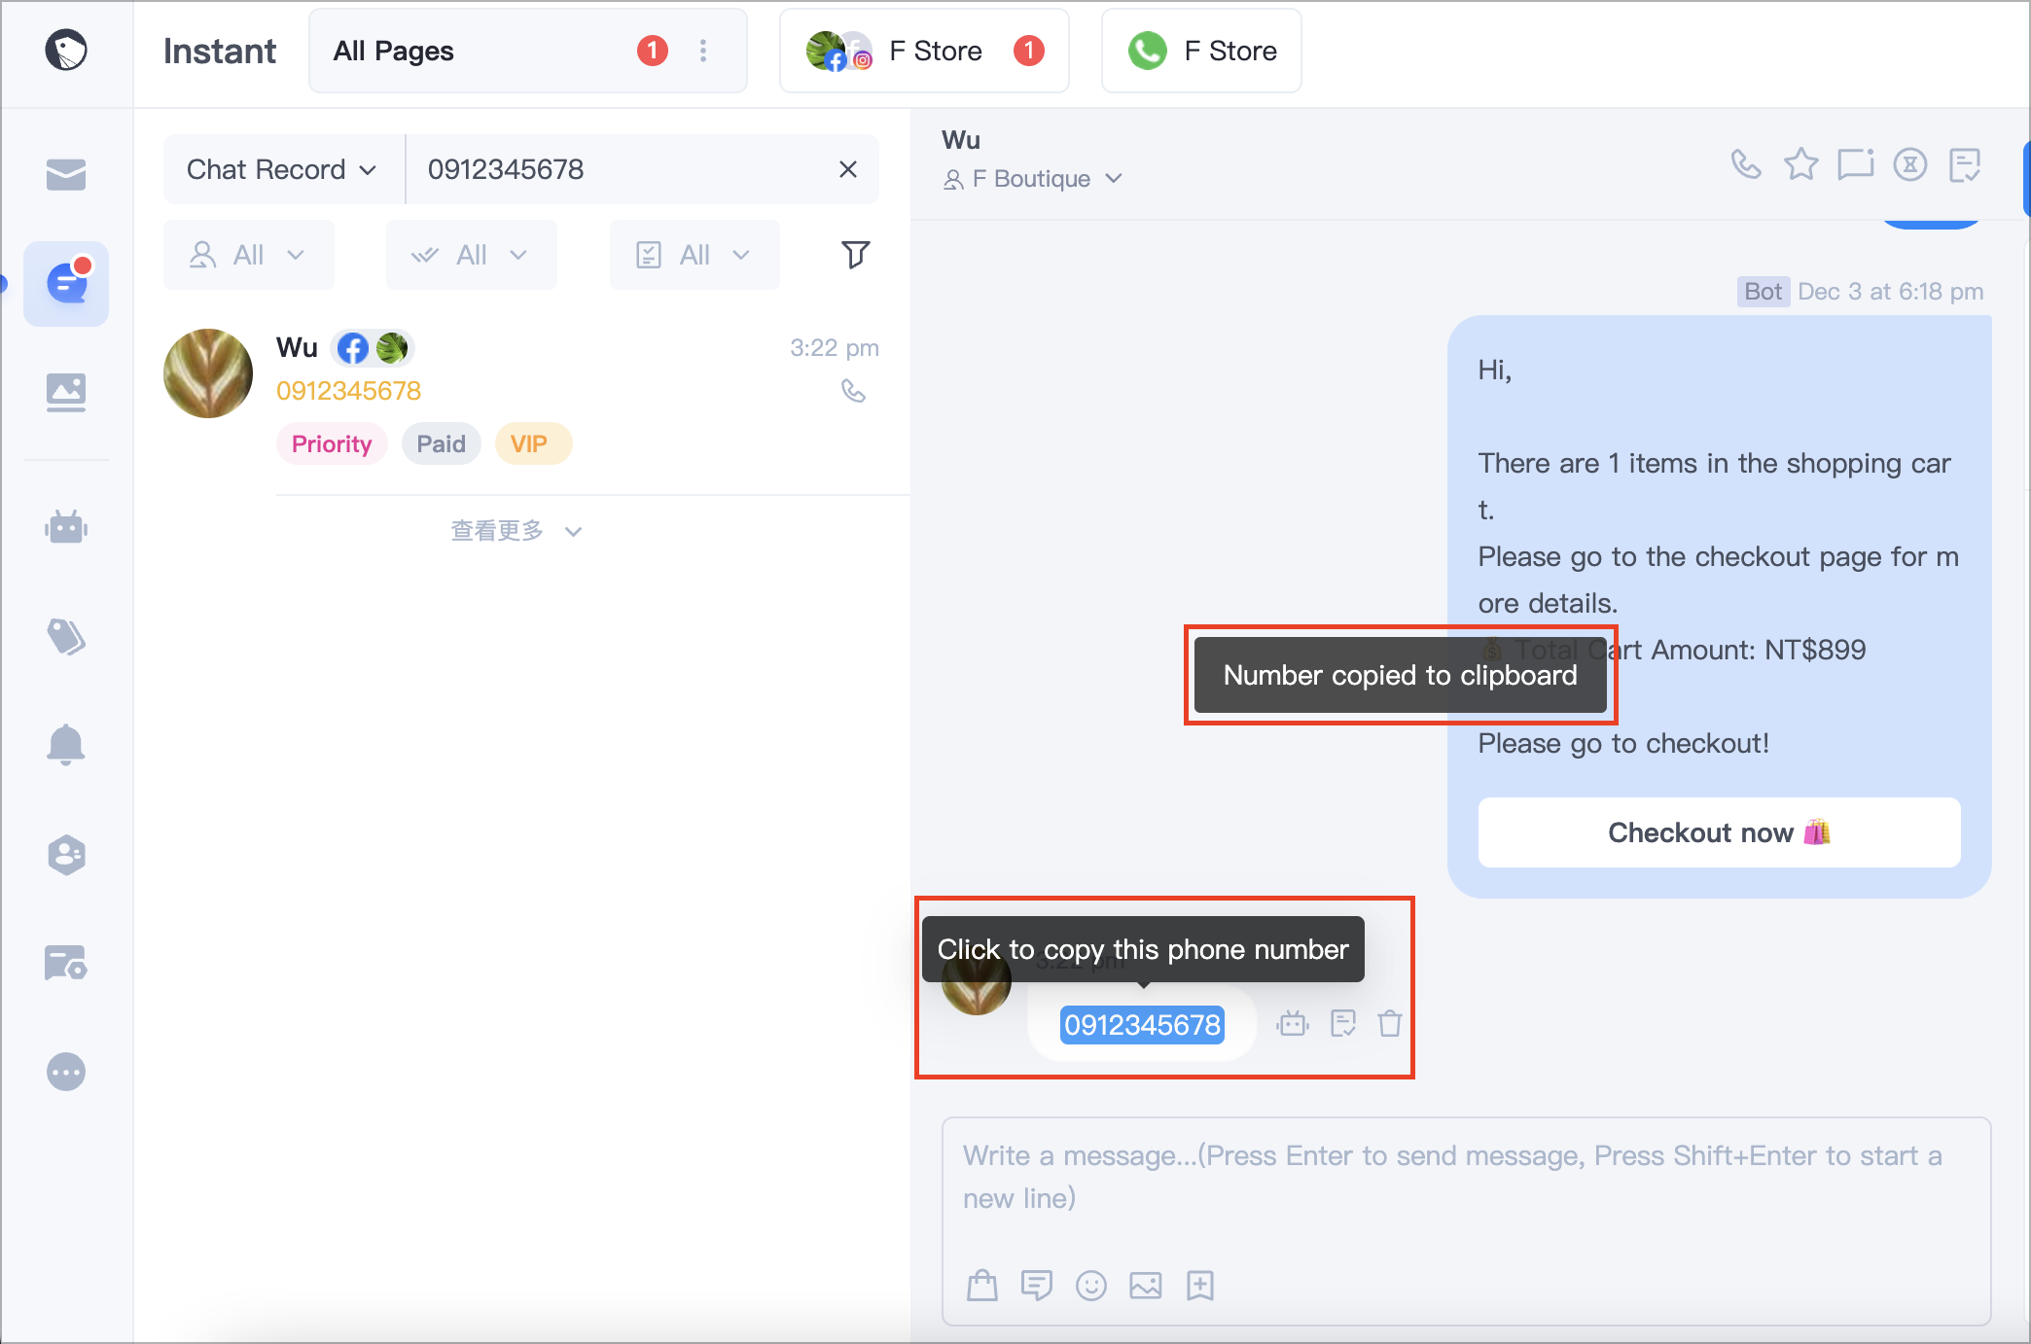Expand 查看更多 to view more results
This screenshot has width=2031, height=1344.
click(517, 531)
